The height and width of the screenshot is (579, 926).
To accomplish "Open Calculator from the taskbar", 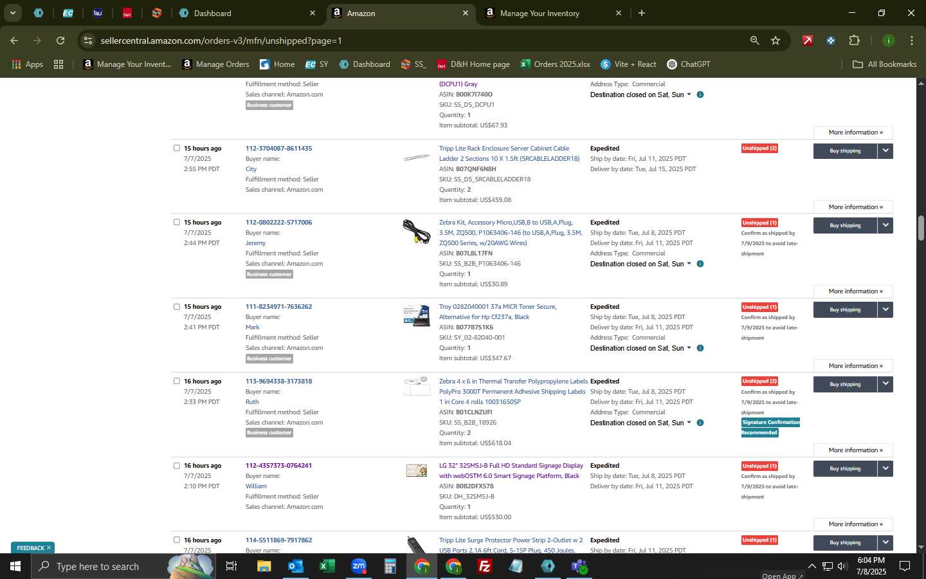I will [x=390, y=566].
